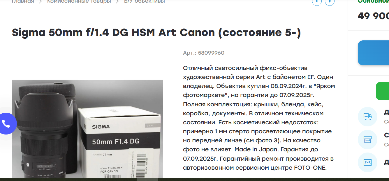The height and width of the screenshot is (181, 389).
Task: Go to the previous product arrow
Action: pyautogui.click(x=317, y=2)
